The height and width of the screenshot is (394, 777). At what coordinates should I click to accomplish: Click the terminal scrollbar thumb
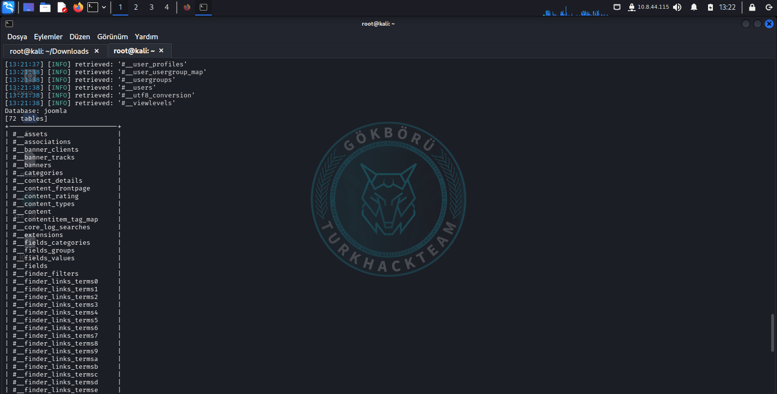click(x=772, y=333)
